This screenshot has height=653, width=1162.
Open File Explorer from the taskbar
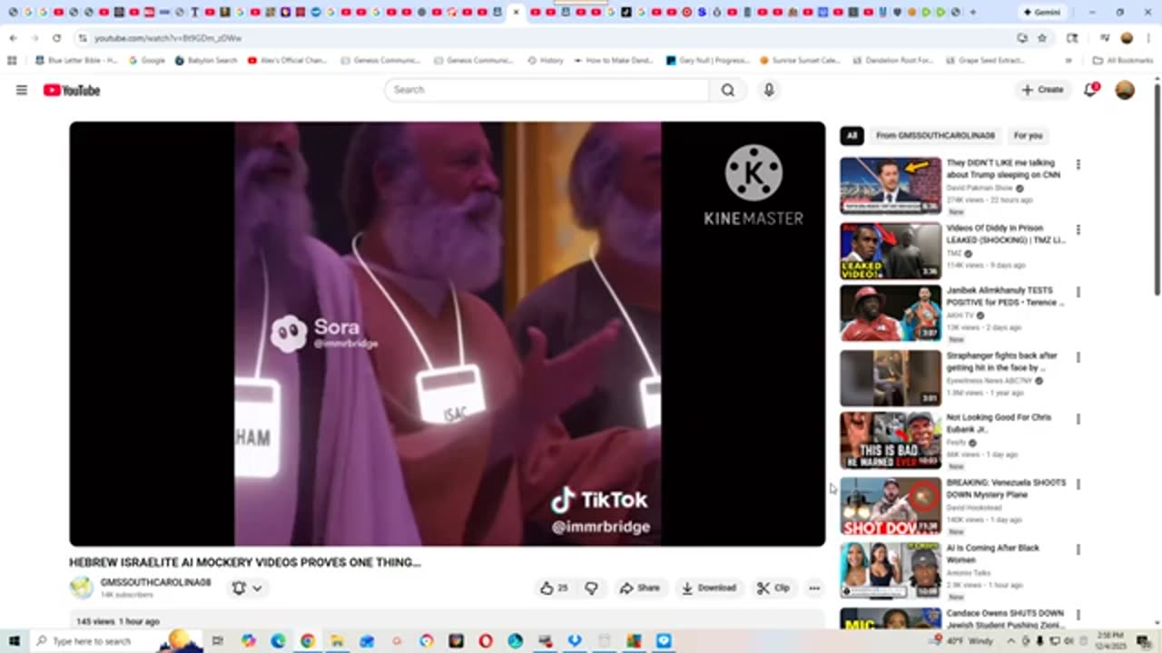click(337, 641)
